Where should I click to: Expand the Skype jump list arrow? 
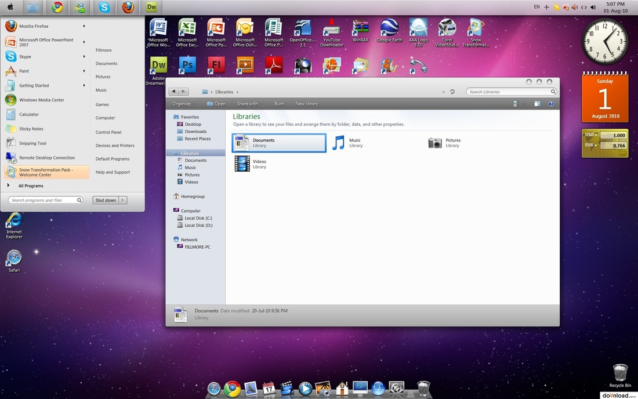pyautogui.click(x=84, y=56)
